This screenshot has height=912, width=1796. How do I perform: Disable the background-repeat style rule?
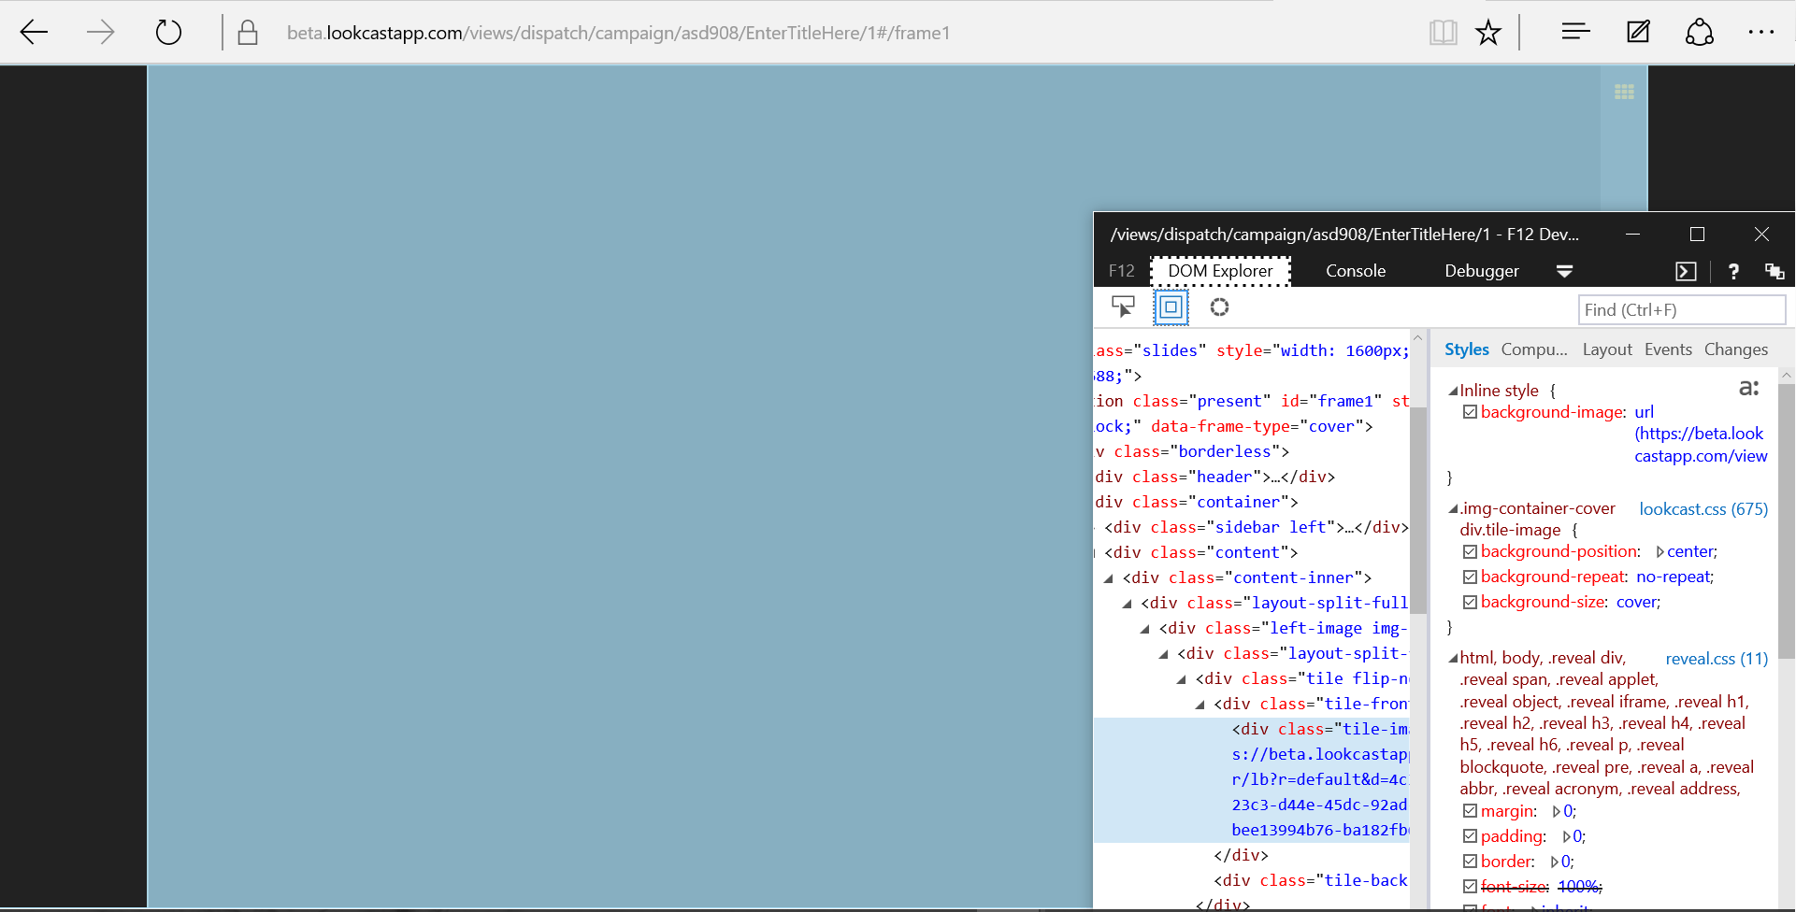coord(1469,577)
